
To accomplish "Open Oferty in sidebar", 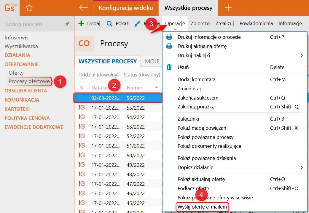I will pos(16,73).
